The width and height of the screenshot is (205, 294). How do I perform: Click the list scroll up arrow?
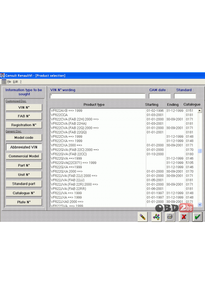[200, 111]
